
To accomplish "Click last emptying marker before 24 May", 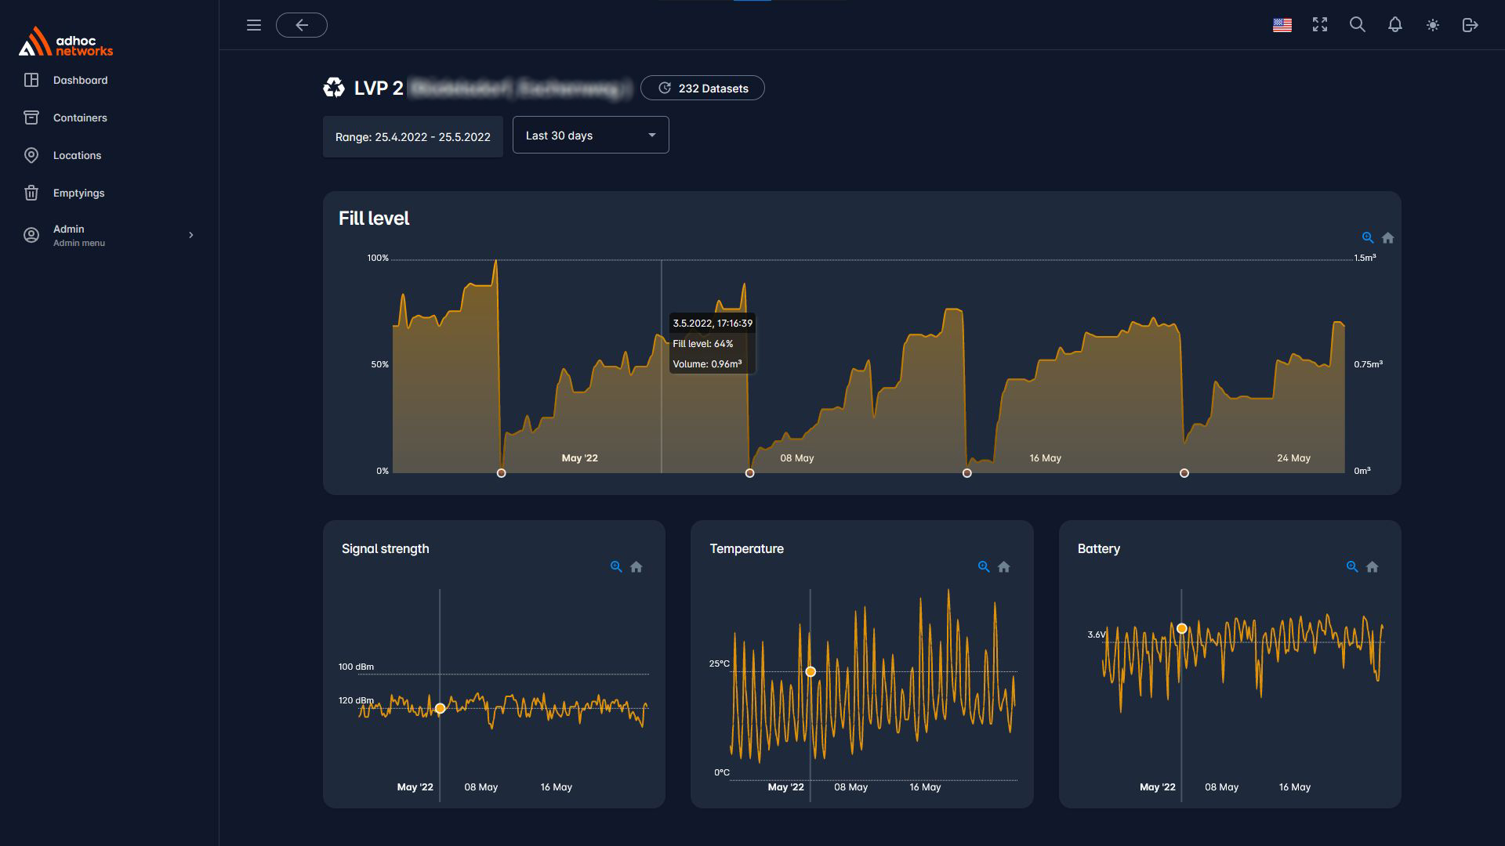I will tap(1184, 473).
